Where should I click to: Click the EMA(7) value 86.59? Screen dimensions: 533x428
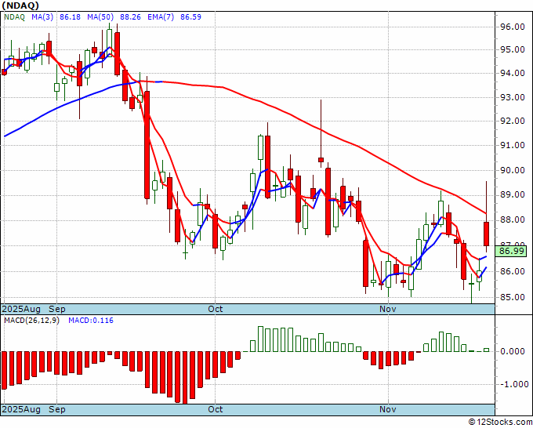tap(190, 17)
